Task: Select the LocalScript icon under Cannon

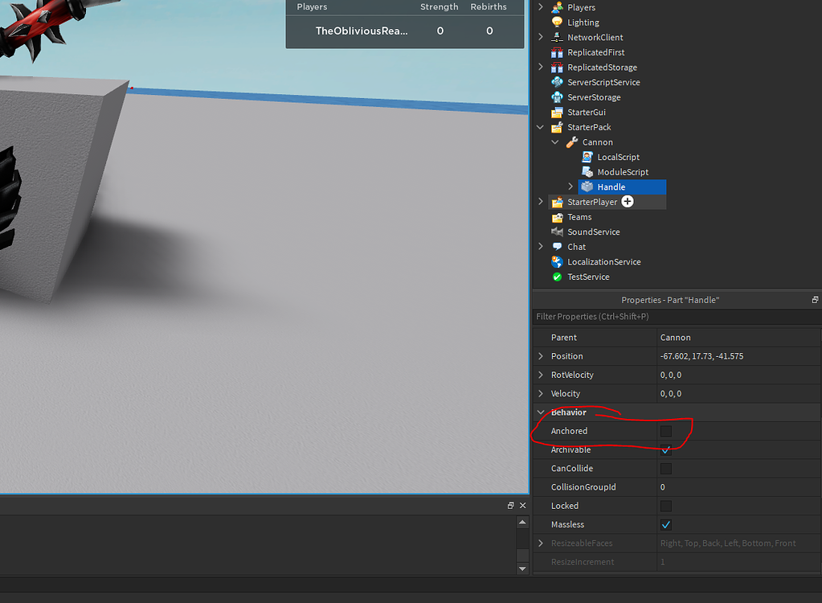Action: (x=587, y=157)
